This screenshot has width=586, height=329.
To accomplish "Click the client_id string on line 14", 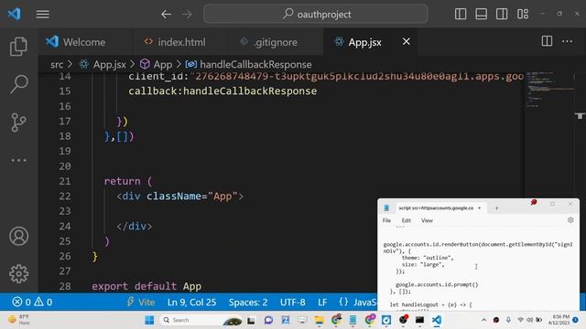I will tap(359, 77).
